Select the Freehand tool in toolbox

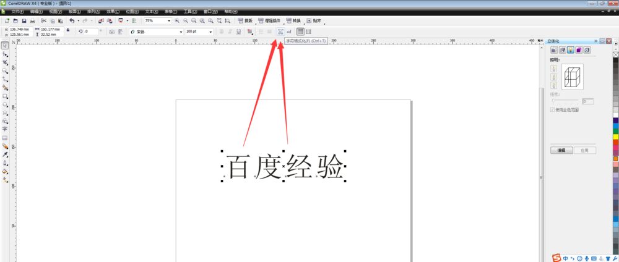[5, 79]
